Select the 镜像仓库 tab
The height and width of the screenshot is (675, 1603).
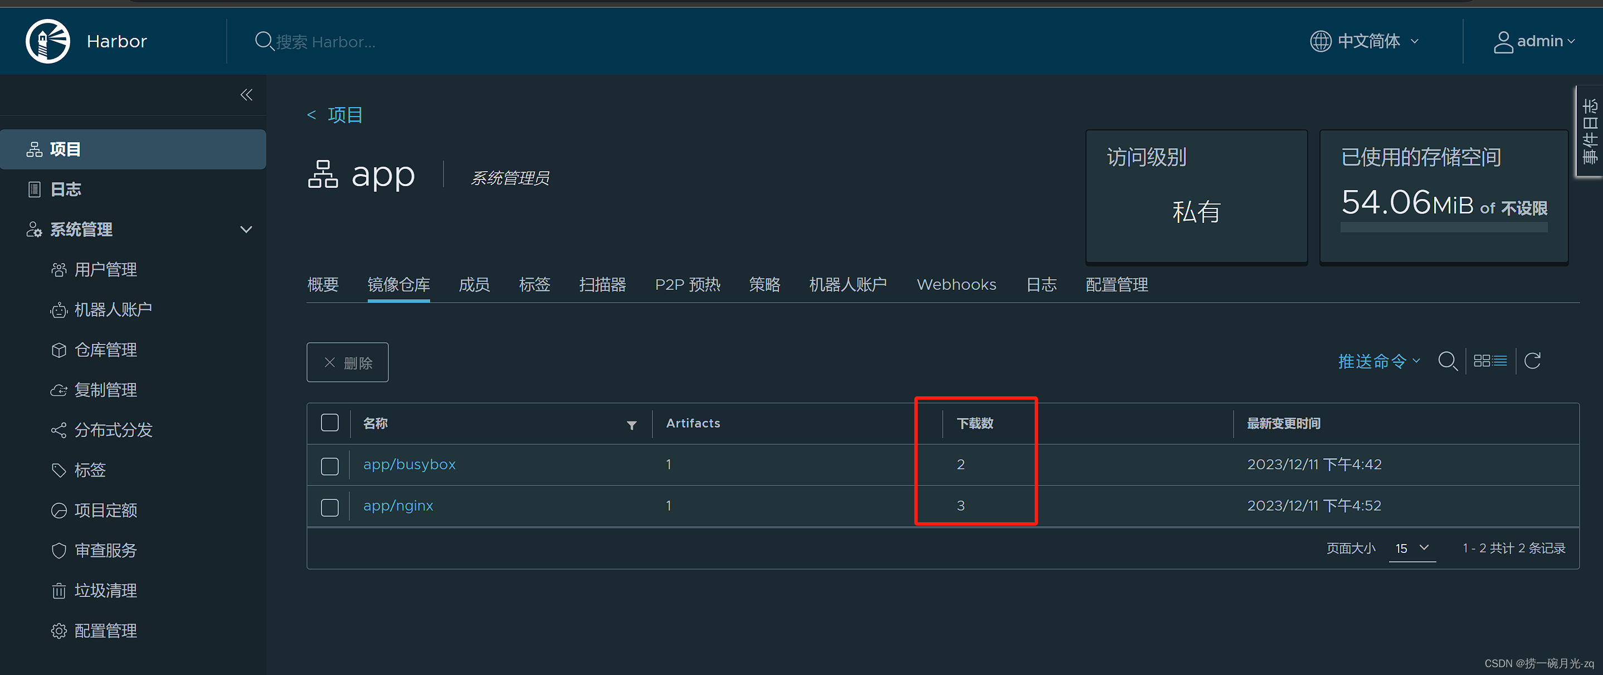coord(398,285)
